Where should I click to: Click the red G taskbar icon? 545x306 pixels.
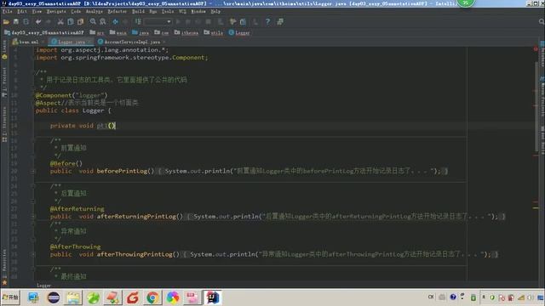click(x=133, y=297)
